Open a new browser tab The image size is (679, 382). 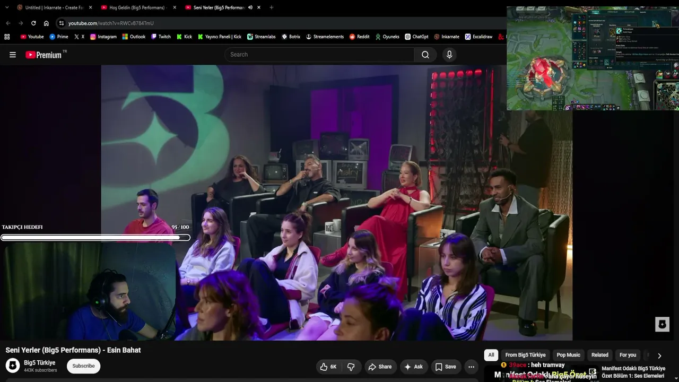(272, 7)
